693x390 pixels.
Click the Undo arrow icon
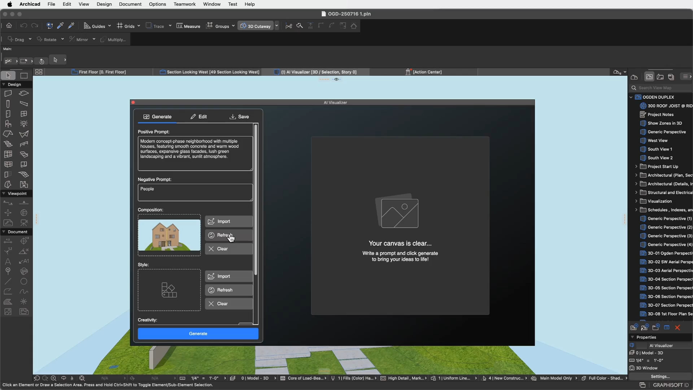23,26
